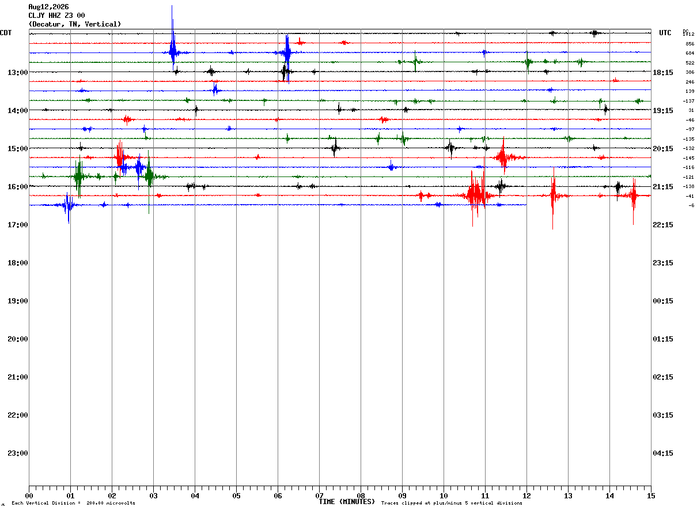Click the Each Vertical Division scale note

click(x=73, y=504)
